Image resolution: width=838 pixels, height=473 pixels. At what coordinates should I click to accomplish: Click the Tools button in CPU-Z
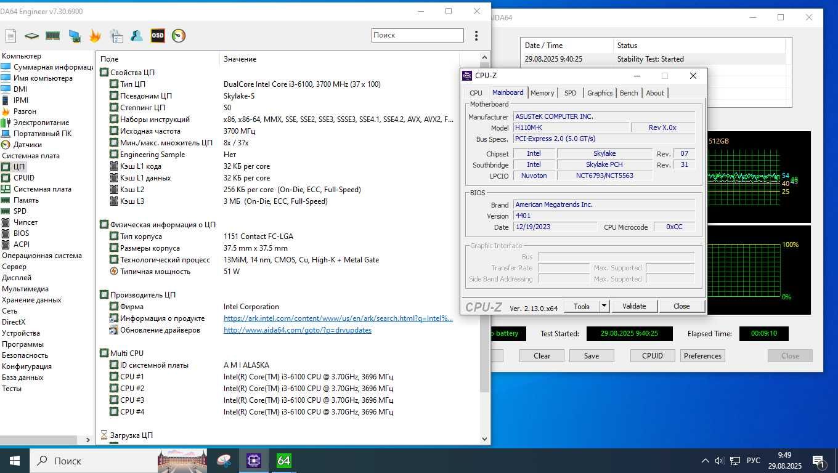582,306
